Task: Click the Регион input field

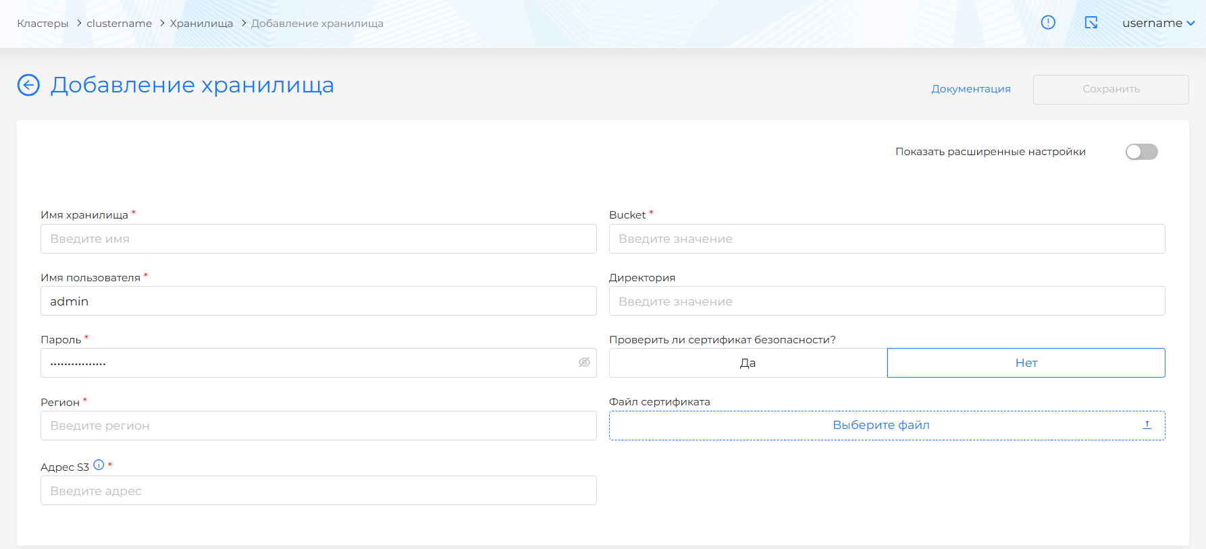Action: (318, 426)
